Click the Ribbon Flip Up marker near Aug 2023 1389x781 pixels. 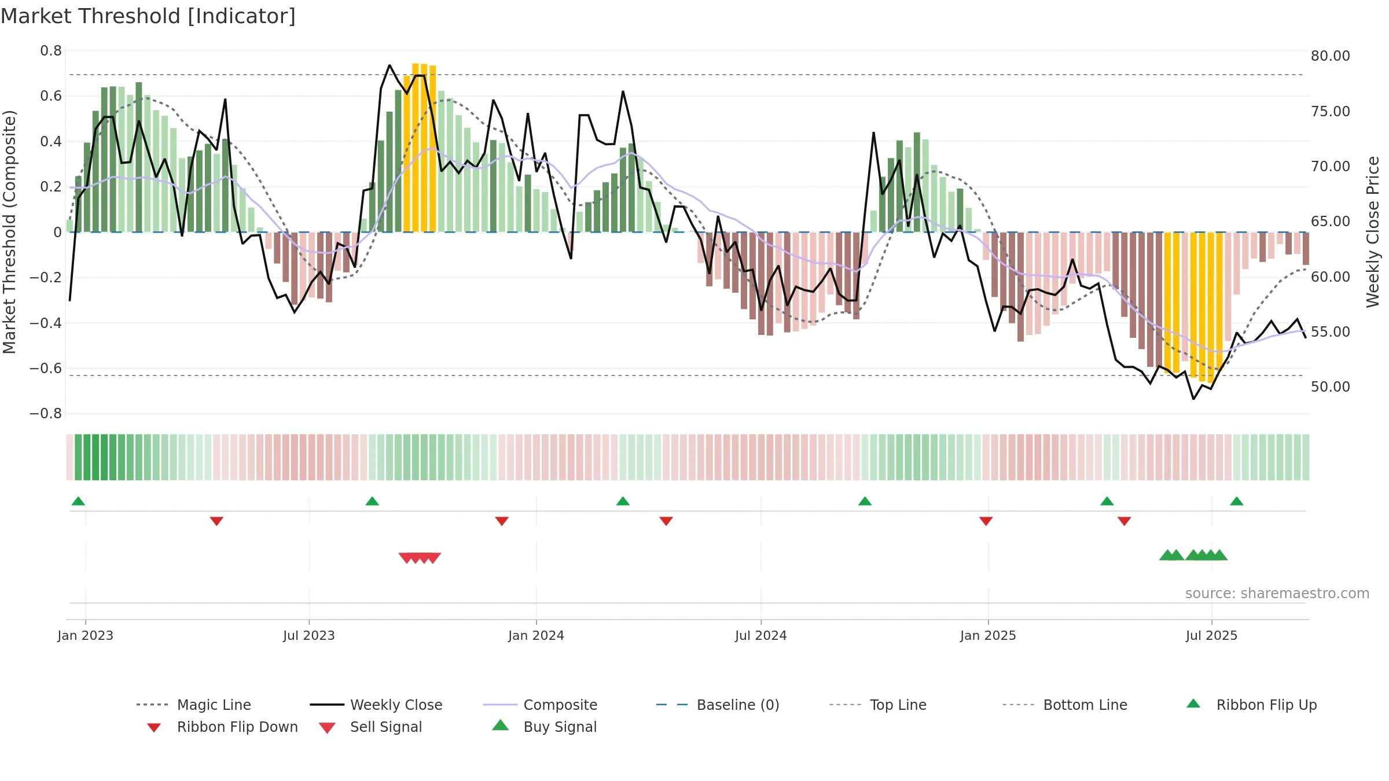click(372, 501)
